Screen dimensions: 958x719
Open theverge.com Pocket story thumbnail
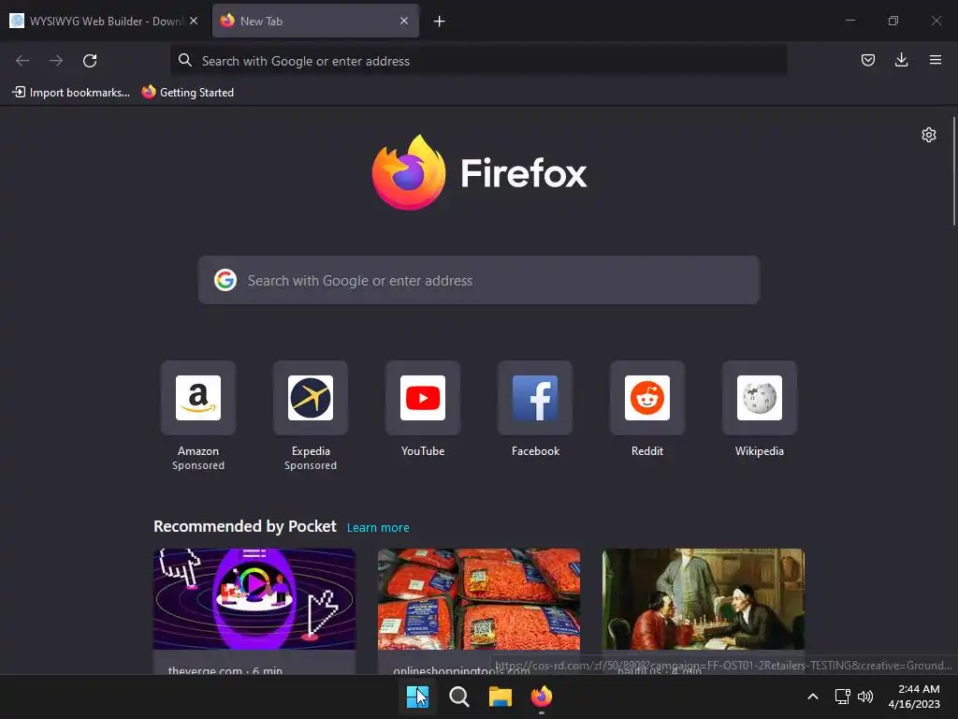[x=254, y=599]
